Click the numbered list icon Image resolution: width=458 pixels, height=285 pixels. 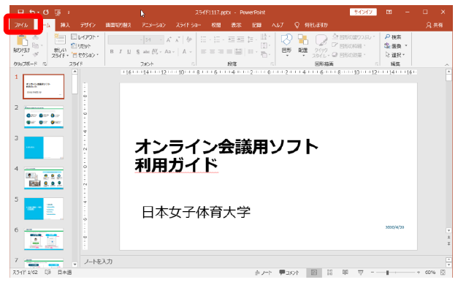(217, 39)
